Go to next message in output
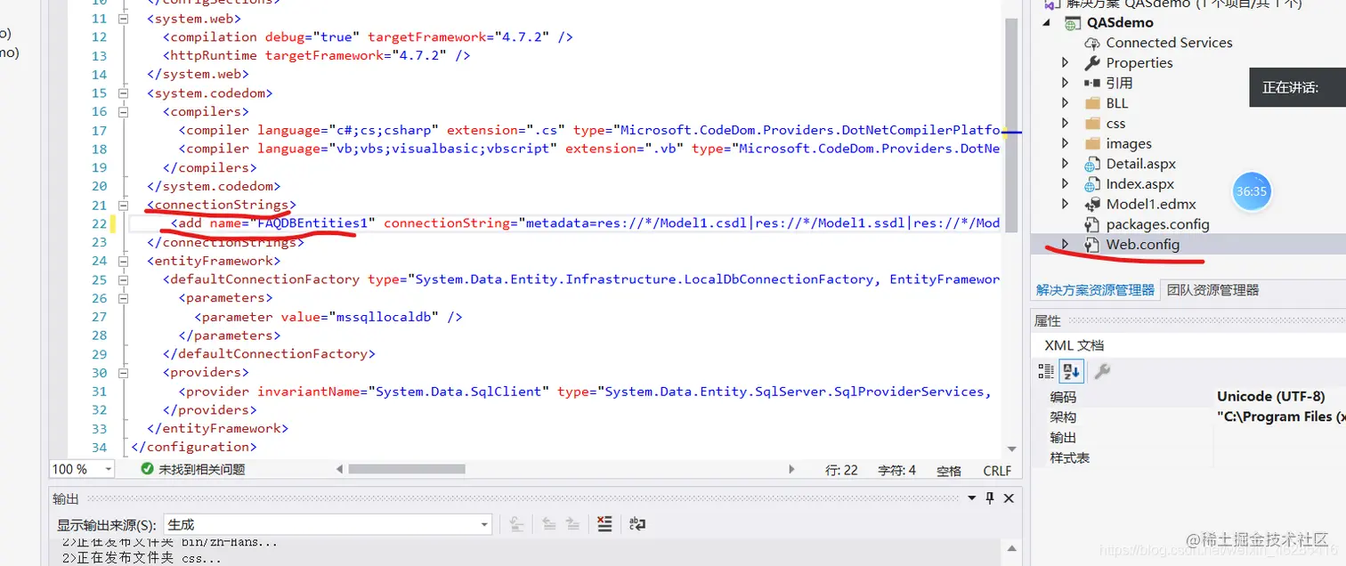 573,525
